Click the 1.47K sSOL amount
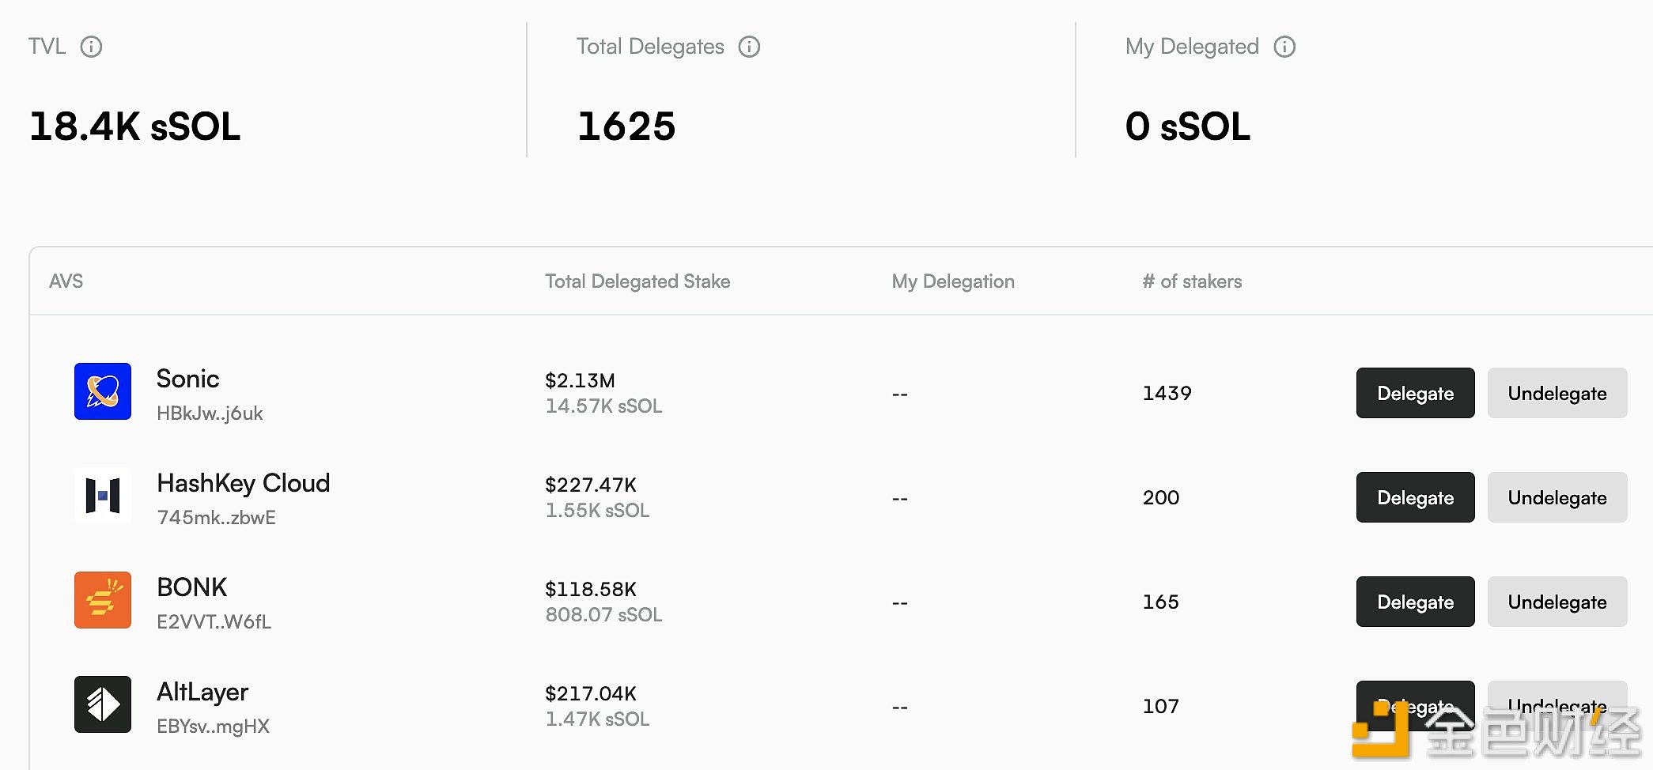This screenshot has height=770, width=1653. pyautogui.click(x=597, y=719)
